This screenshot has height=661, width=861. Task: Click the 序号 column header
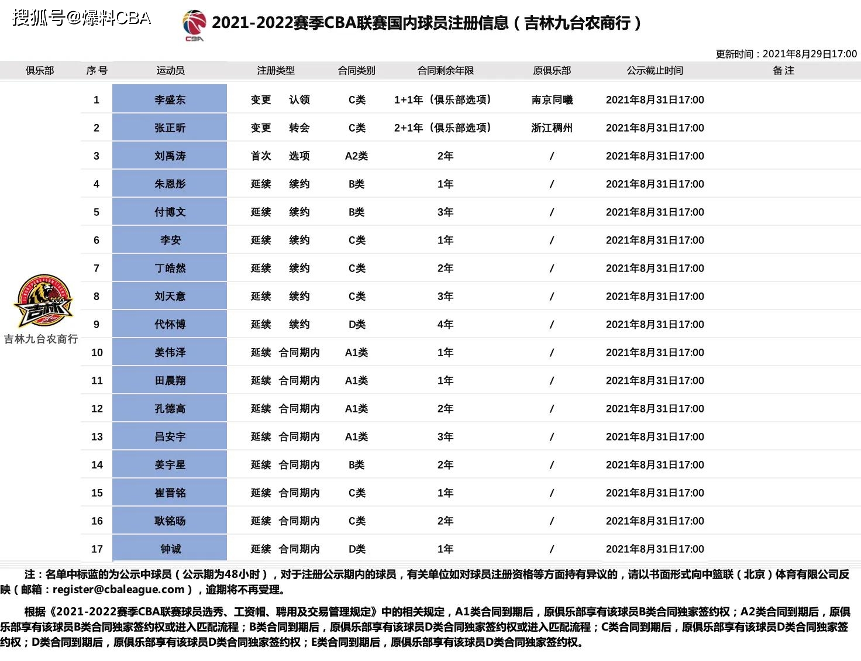click(x=97, y=71)
